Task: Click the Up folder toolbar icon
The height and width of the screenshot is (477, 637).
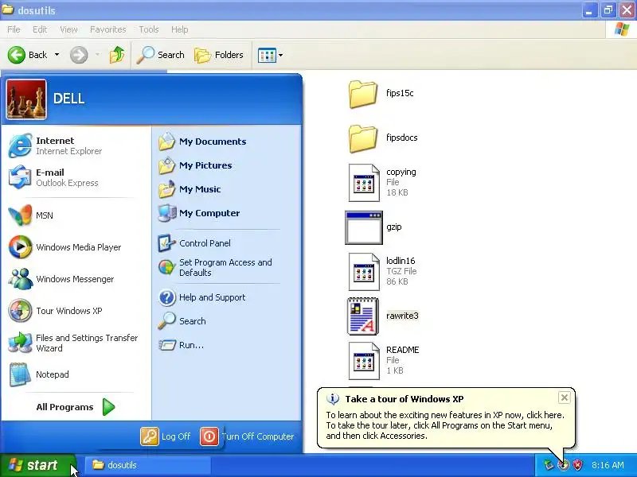Action: coord(117,55)
